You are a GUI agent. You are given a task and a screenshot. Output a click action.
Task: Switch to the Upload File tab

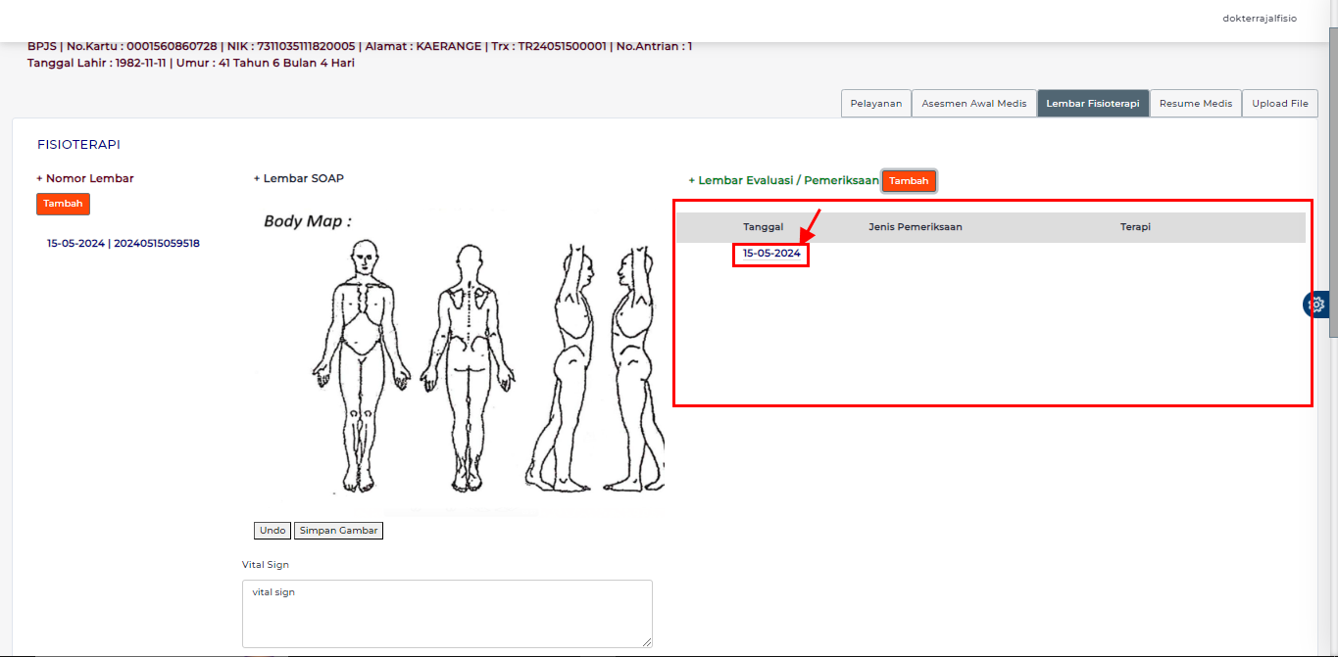click(x=1280, y=102)
